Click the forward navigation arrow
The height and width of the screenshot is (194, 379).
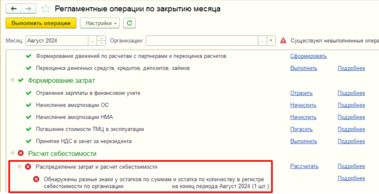coord(29,9)
